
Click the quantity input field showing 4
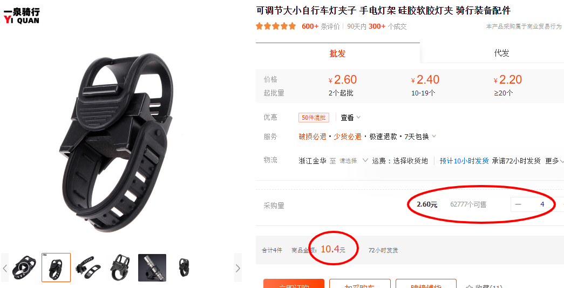(x=542, y=204)
